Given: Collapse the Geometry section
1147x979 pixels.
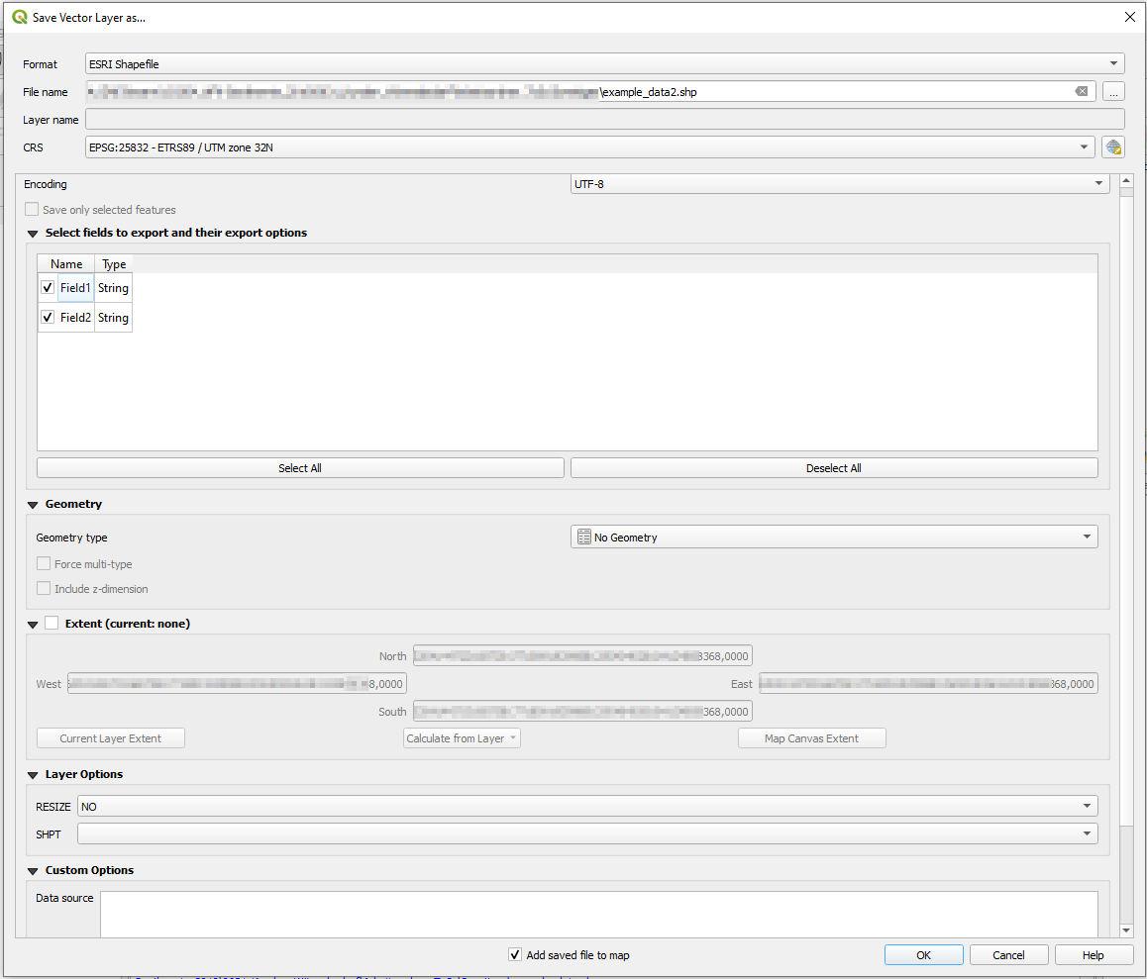Looking at the screenshot, I should tap(32, 504).
